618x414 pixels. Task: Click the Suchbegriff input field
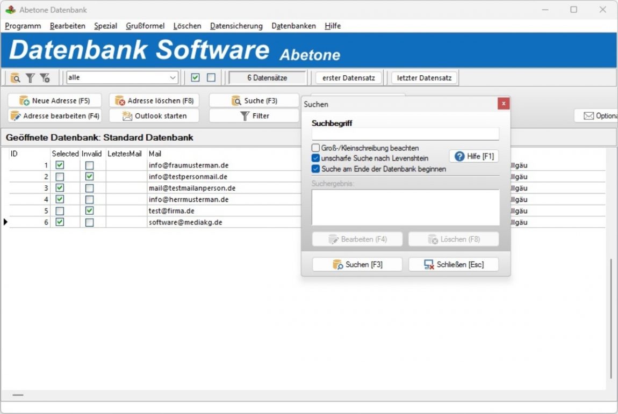405,134
